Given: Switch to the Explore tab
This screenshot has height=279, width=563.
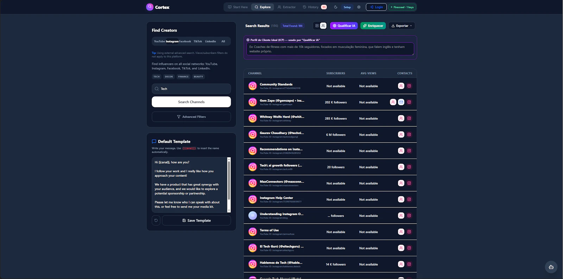Looking at the screenshot, I should [262, 7].
